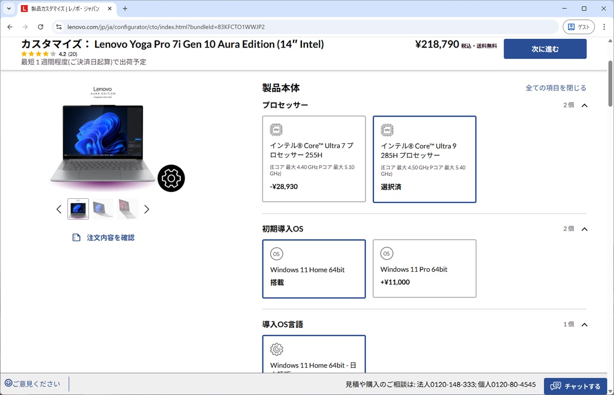Viewport: 614px width, 395px height.
Task: Open the settings gear on the laptop product image
Action: coord(171,178)
